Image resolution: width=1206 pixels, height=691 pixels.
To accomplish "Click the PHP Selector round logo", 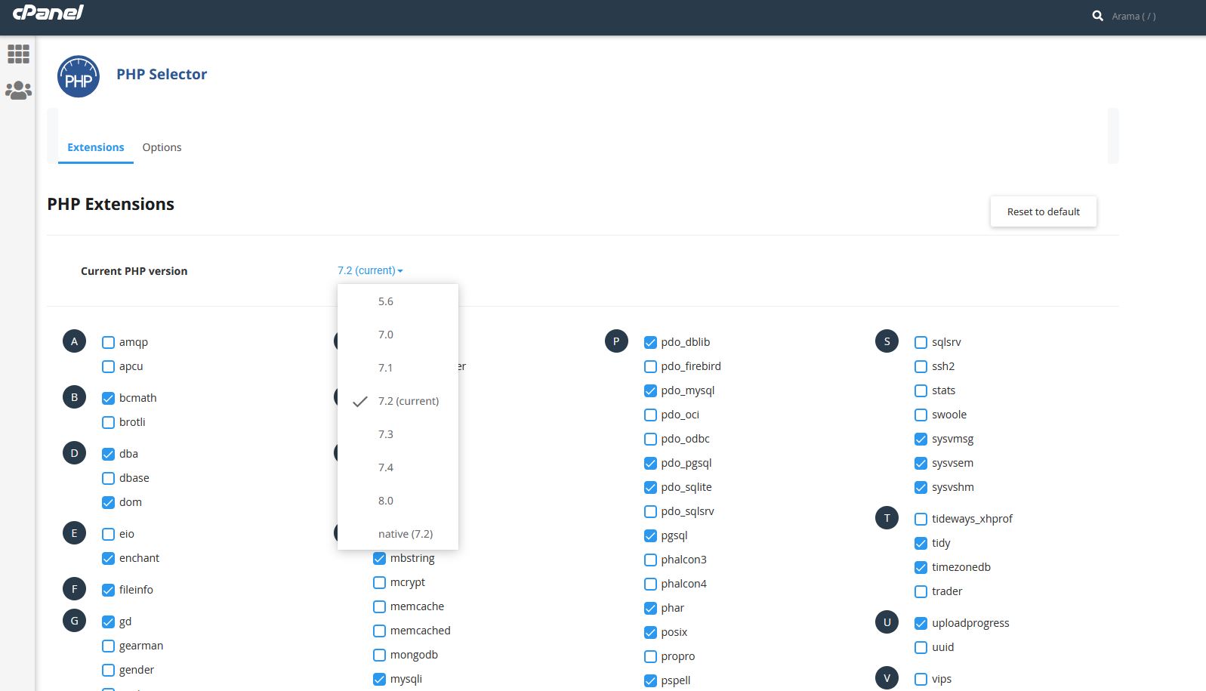I will point(79,76).
